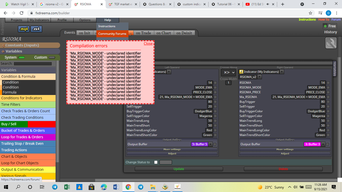The width and height of the screenshot is (342, 192).
Task: Launch VLC from the taskbar
Action: [79, 187]
